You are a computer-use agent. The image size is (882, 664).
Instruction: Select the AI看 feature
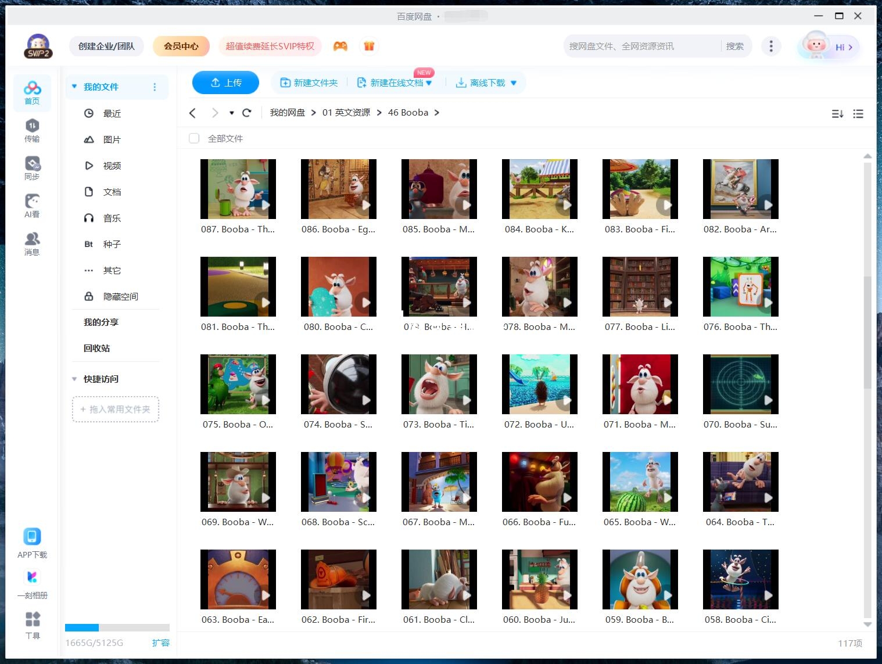tap(32, 204)
